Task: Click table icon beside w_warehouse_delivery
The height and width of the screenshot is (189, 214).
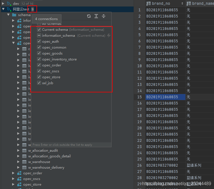Action: [x=24, y=168]
